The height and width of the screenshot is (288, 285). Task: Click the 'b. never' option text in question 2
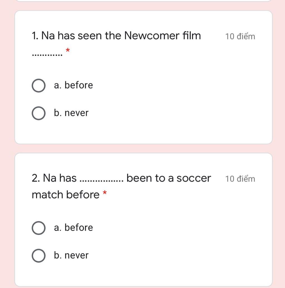(71, 255)
